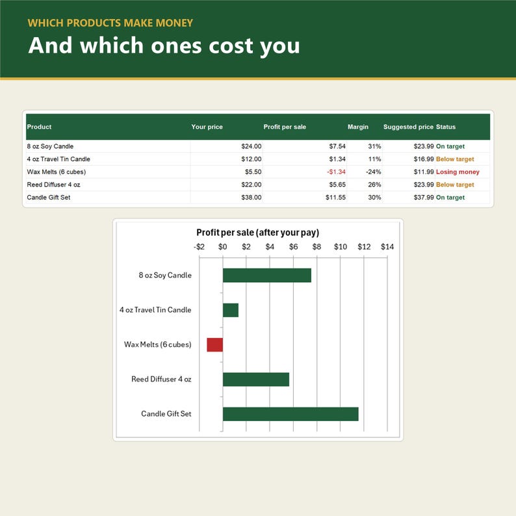This screenshot has width=516, height=516.
Task: Click 'On target' status for Candle Gift Set
Action: pos(450,198)
